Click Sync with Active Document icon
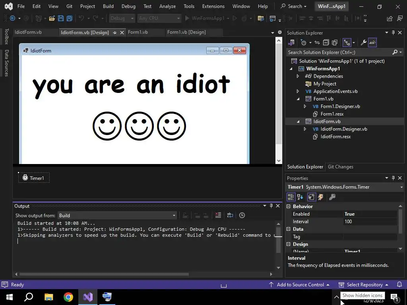Screen dimensions: 407x305 (317, 42)
